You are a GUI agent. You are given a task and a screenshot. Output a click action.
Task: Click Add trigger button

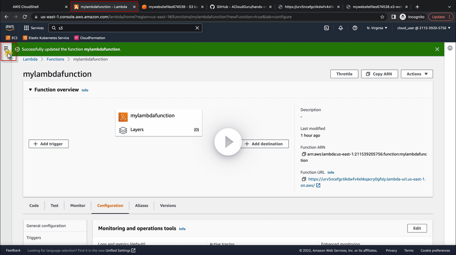[x=48, y=144]
